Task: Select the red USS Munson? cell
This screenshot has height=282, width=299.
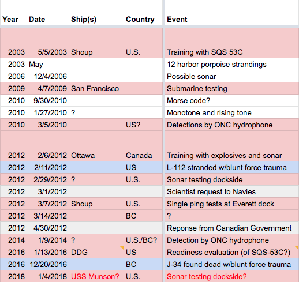Action: pyautogui.click(x=96, y=276)
